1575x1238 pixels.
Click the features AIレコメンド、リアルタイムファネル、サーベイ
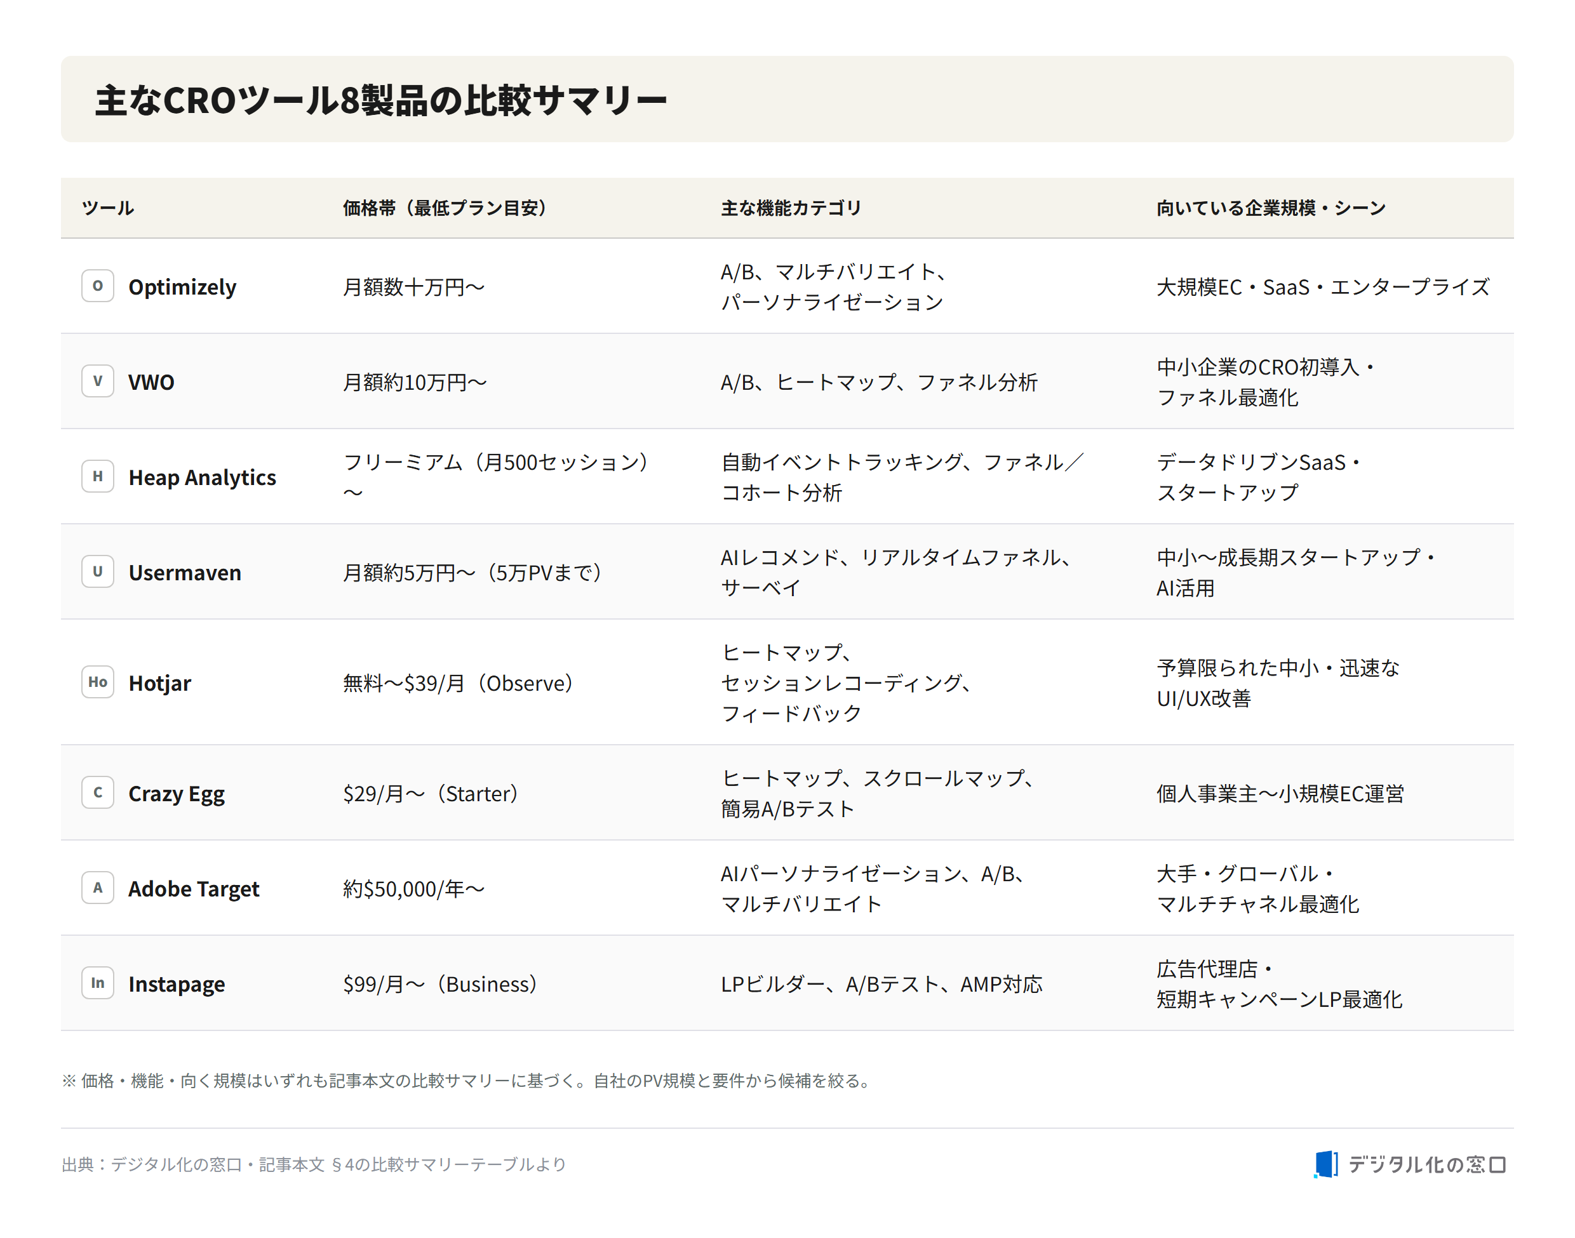pyautogui.click(x=897, y=572)
